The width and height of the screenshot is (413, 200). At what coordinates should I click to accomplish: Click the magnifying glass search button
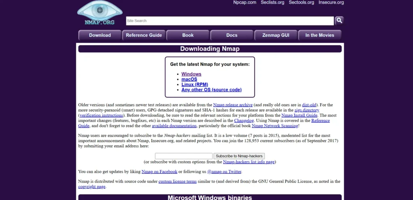[x=339, y=21]
